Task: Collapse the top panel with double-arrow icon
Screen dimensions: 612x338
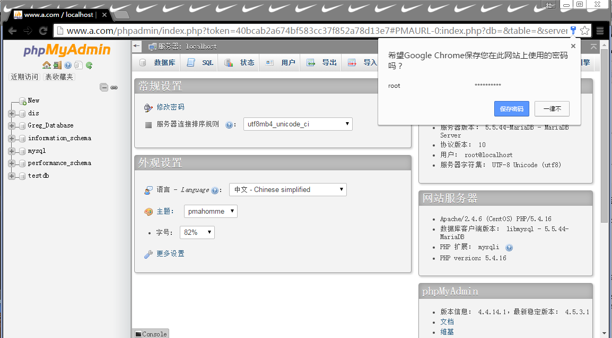Action: 593,47
